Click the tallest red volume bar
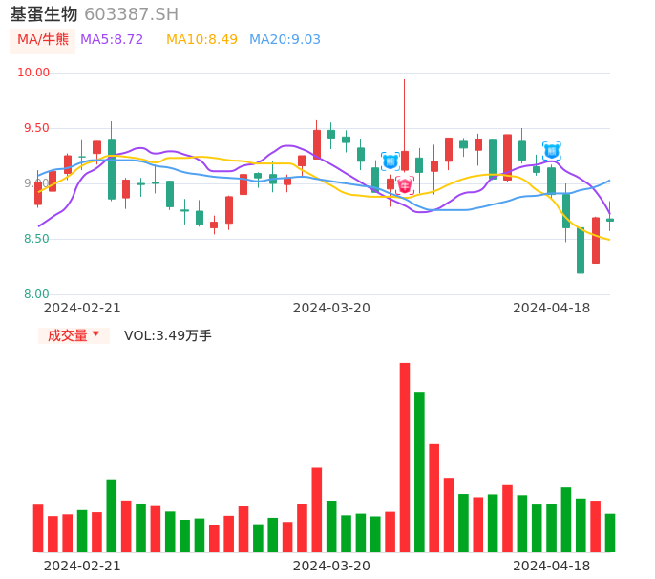 405,457
